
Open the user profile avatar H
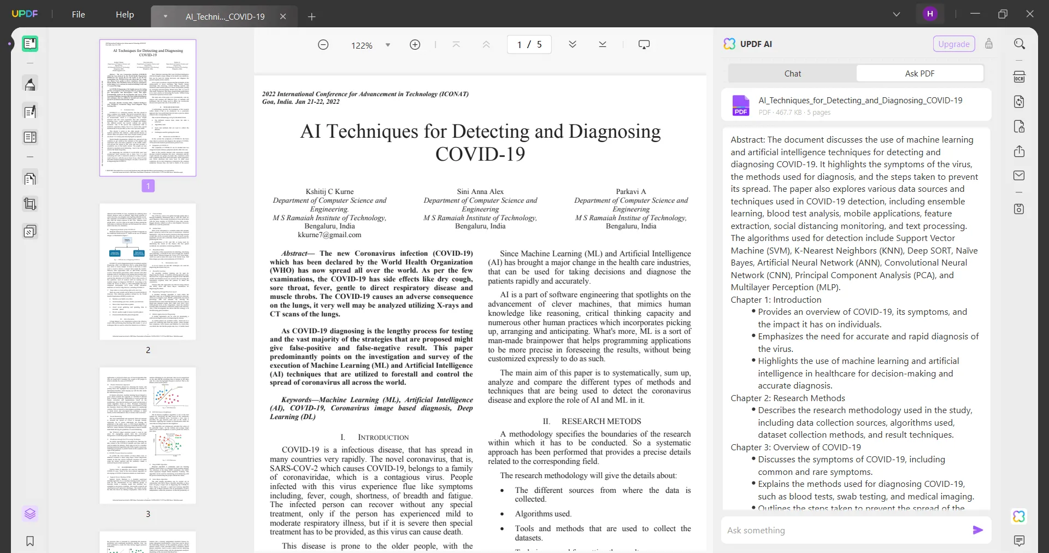(x=930, y=14)
